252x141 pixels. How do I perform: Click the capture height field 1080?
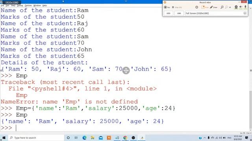pyautogui.click(x=179, y=13)
